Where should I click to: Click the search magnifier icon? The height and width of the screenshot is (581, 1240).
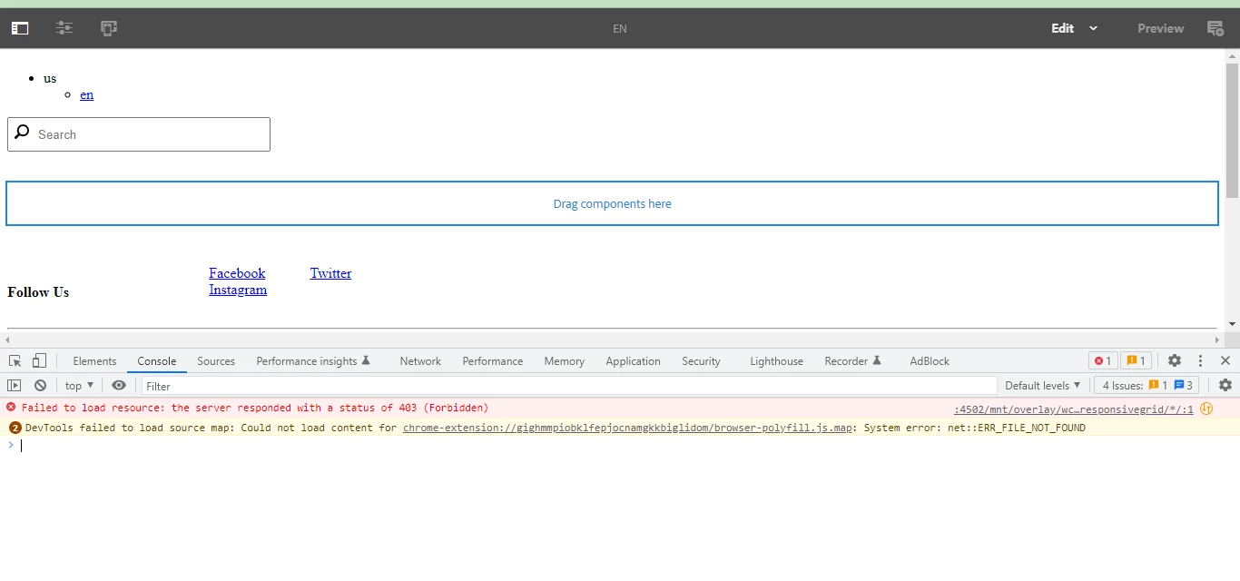coord(23,133)
